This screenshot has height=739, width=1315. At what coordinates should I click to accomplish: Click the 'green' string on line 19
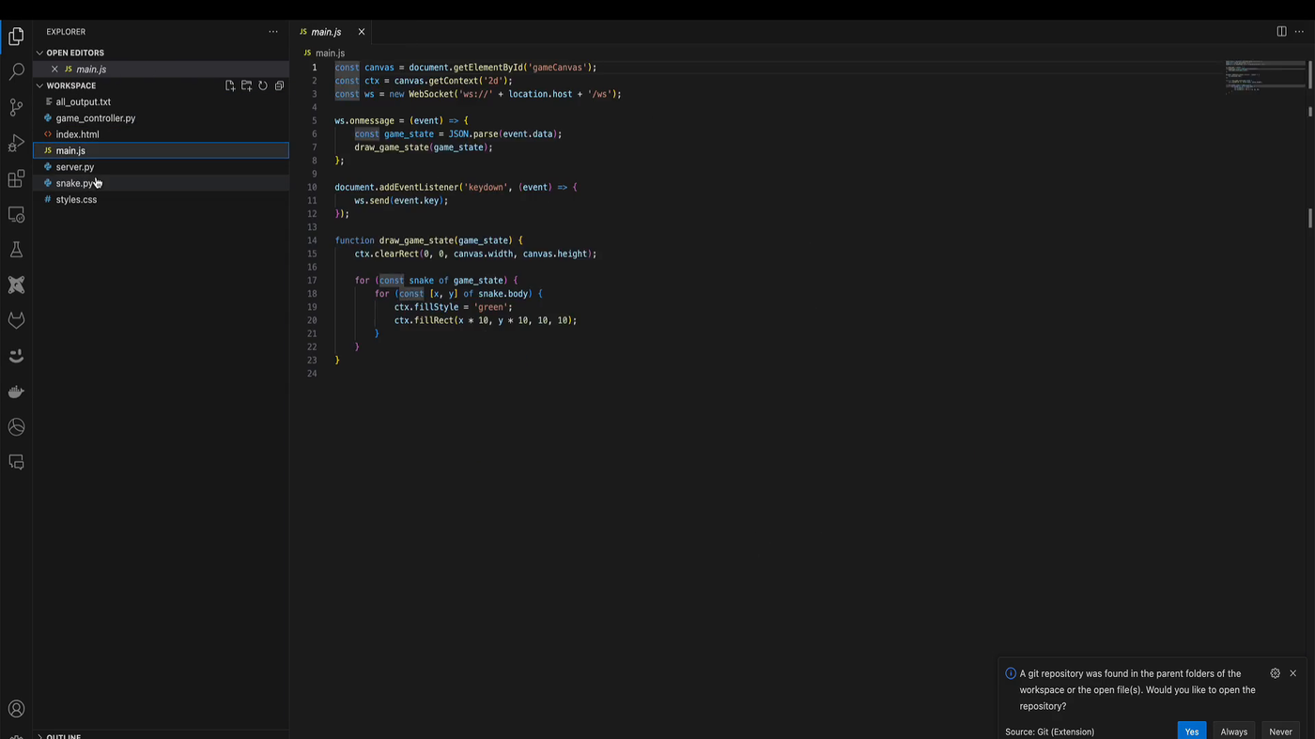(493, 307)
